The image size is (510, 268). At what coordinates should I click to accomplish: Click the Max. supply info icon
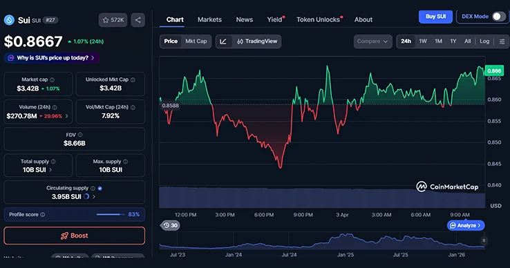tap(125, 162)
